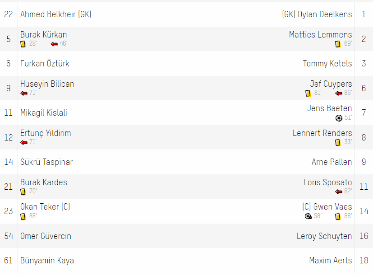
Task: Click Jef Cuypers' yellow card icon
Action: pos(308,93)
